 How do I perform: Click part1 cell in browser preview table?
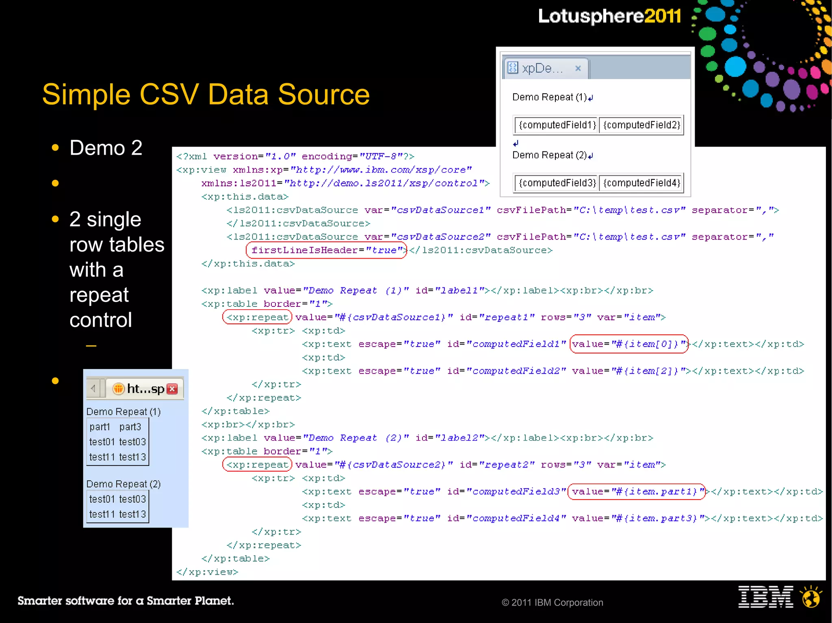pyautogui.click(x=100, y=427)
